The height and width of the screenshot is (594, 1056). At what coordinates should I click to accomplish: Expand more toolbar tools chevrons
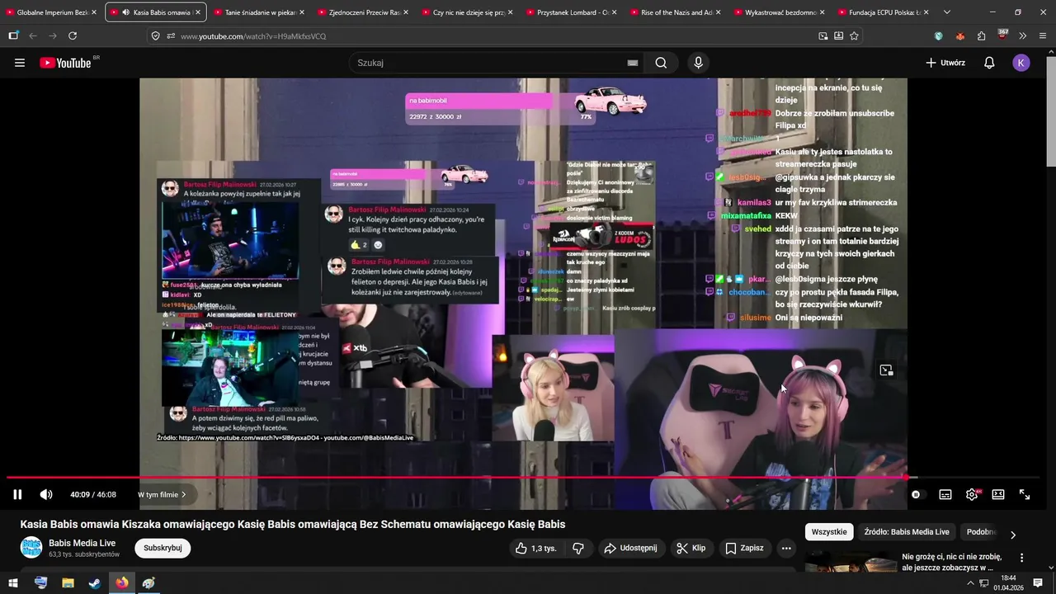1023,36
